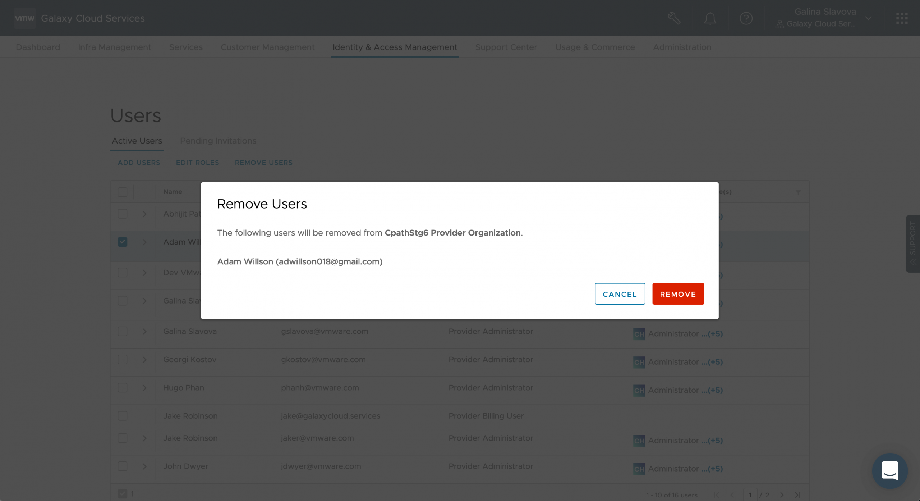Go to next page of users

point(782,495)
